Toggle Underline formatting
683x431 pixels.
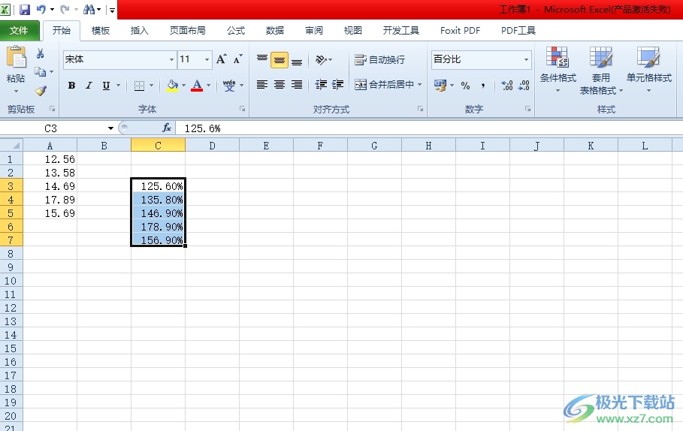(x=106, y=86)
